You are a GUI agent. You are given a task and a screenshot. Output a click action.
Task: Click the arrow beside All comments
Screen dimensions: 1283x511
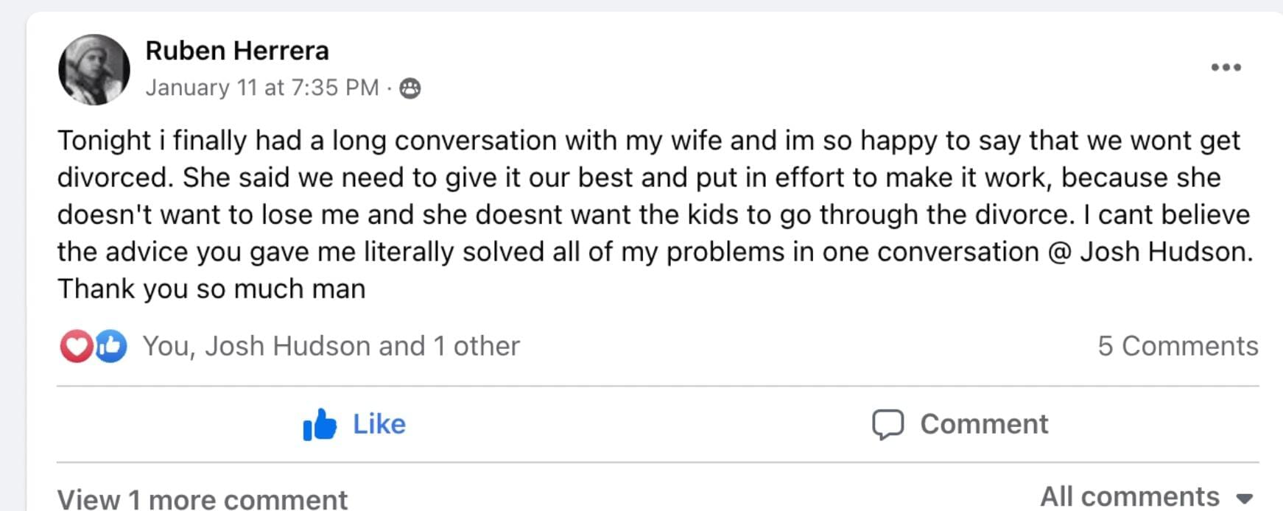[1245, 498]
